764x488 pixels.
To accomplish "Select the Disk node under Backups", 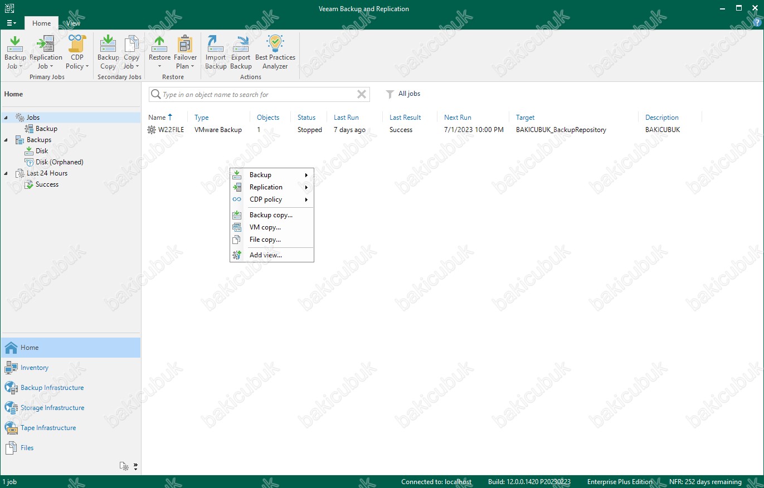I will coord(42,151).
